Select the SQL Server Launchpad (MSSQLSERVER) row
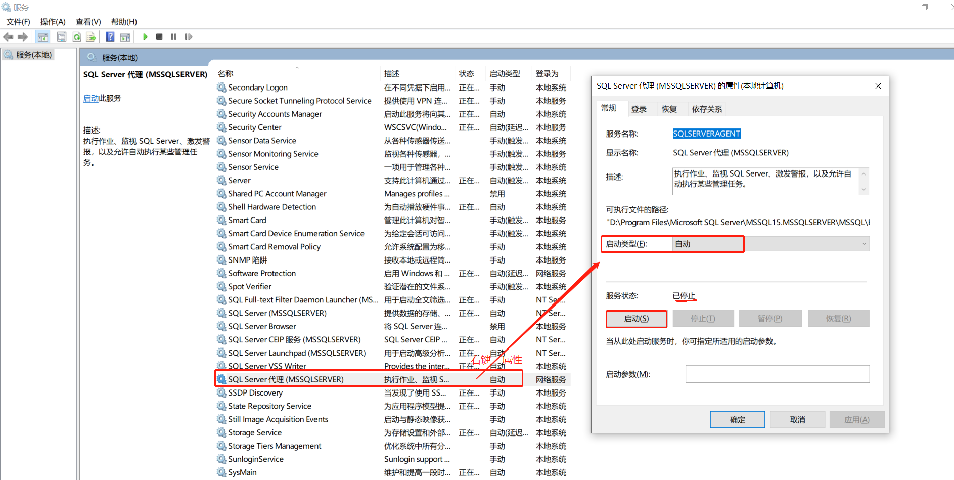Viewport: 954px width, 480px height. tap(393, 353)
